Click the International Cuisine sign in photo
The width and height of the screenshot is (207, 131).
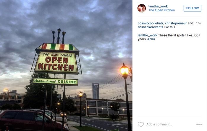coord(55,82)
